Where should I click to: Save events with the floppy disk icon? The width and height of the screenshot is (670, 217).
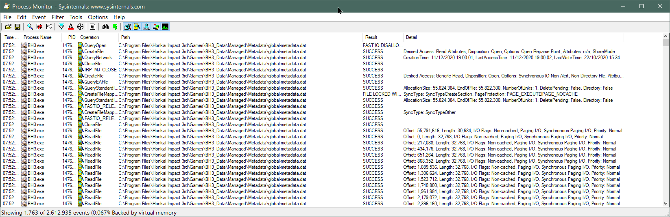click(17, 27)
